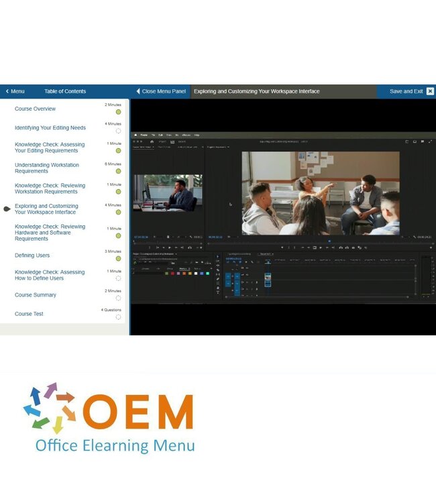Open the Course Overview lesson
Viewport: 436px width, 503px height.
36,109
